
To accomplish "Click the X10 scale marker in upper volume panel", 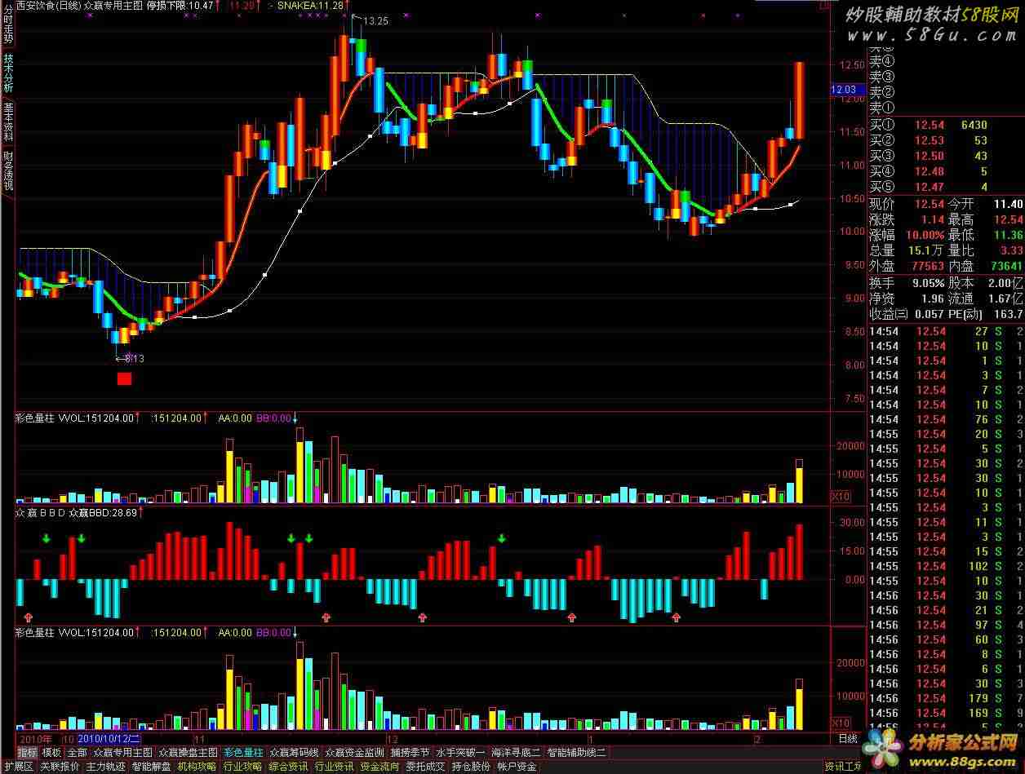I will (840, 496).
